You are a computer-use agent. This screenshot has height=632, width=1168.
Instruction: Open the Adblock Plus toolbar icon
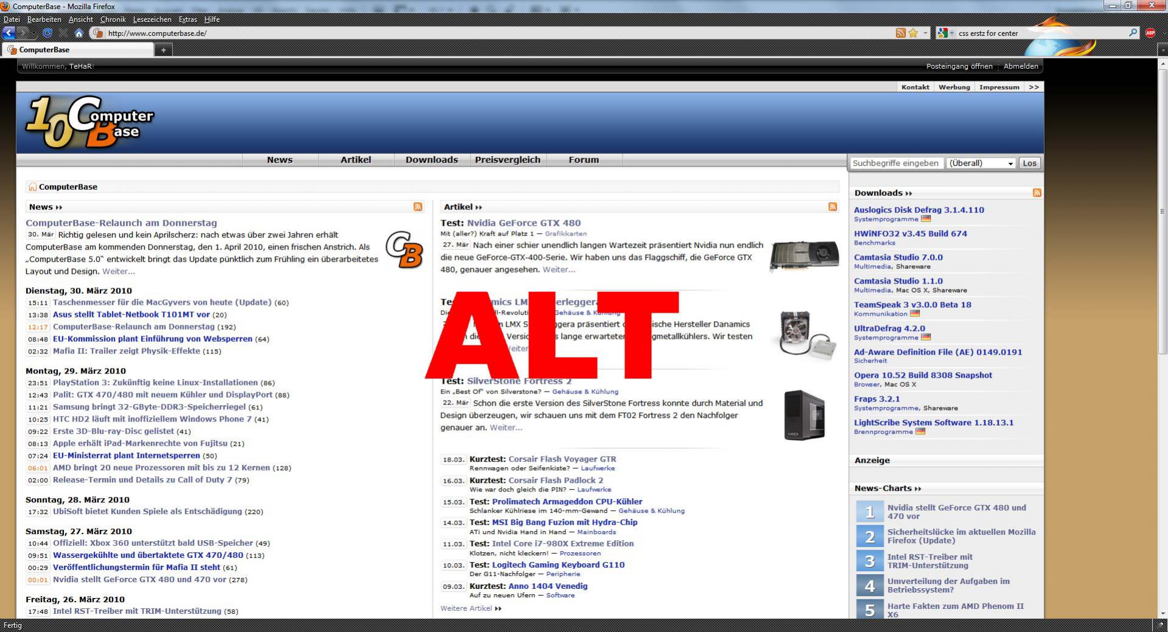[x=1150, y=33]
